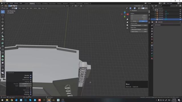Hide Cube.003 with its eye icon
This screenshot has width=182, height=102.
(x=180, y=16)
